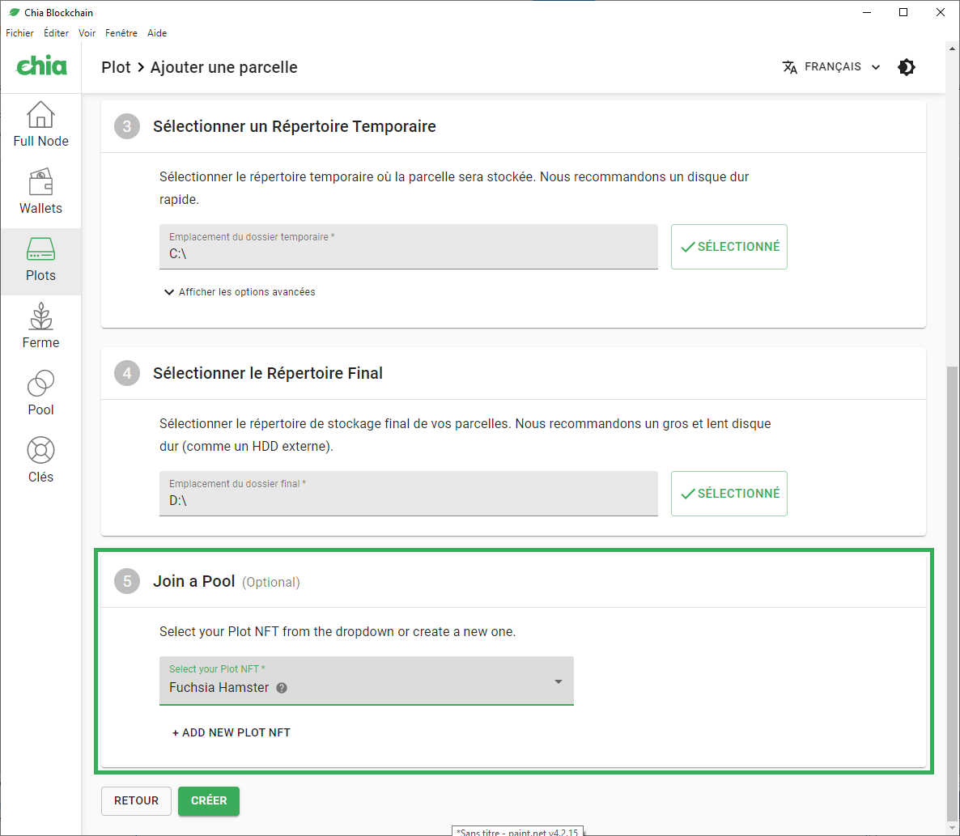Open the Select your Plot NFT dropdown

(x=366, y=681)
